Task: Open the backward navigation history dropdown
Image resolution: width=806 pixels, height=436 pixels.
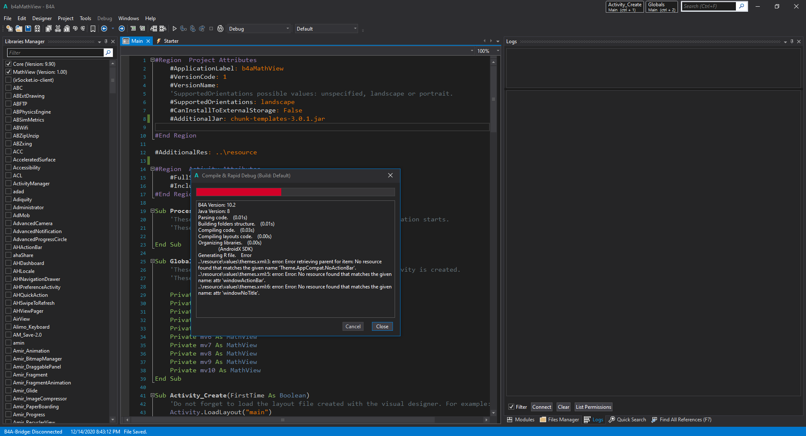Action: coord(113,29)
